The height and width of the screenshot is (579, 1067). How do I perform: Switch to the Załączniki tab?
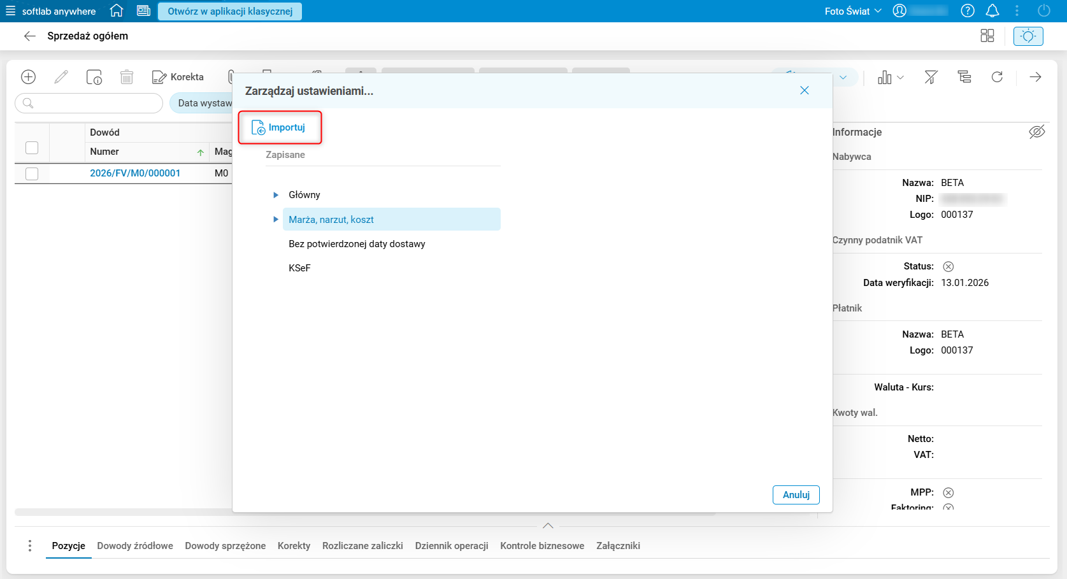pos(619,546)
